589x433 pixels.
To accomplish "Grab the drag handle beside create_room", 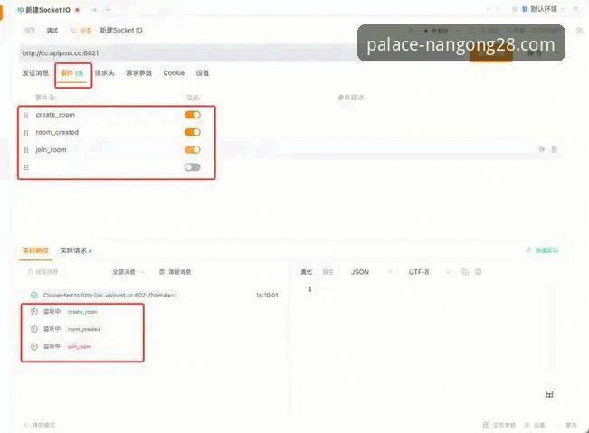I will coord(26,115).
